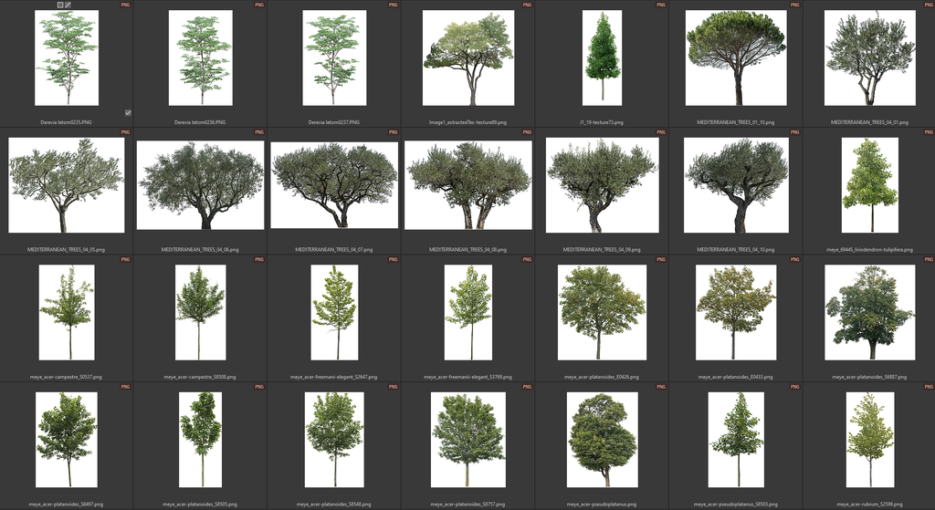Select the MEDITERRANEAN_TREES_04_01 thumbnail
The width and height of the screenshot is (935, 510).
pyautogui.click(x=869, y=57)
